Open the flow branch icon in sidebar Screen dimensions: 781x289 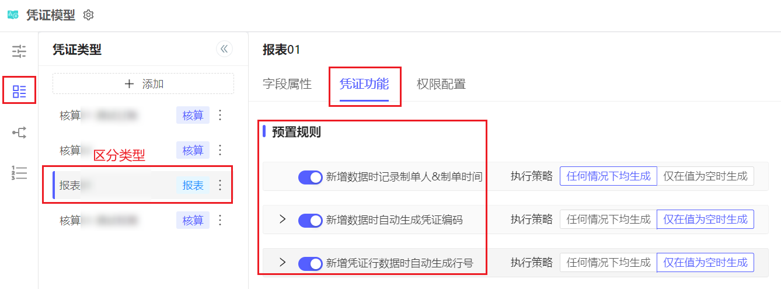pyautogui.click(x=19, y=133)
